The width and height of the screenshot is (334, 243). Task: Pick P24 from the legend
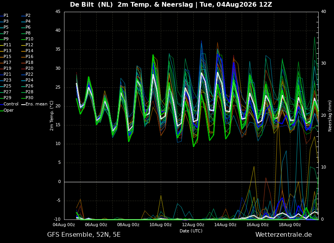(x=28, y=80)
